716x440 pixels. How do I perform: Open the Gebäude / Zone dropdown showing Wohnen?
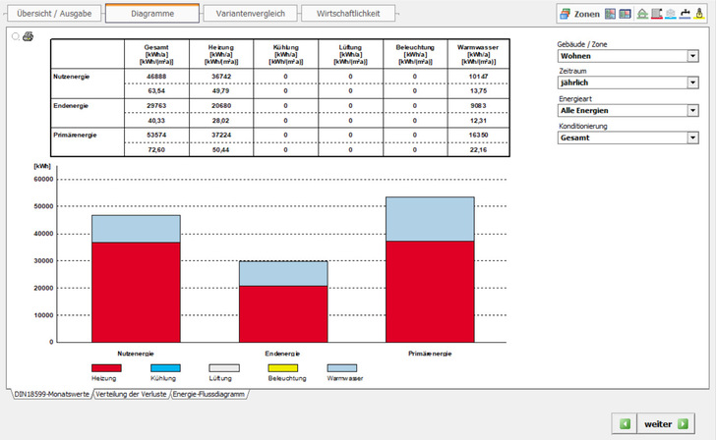tap(627, 56)
